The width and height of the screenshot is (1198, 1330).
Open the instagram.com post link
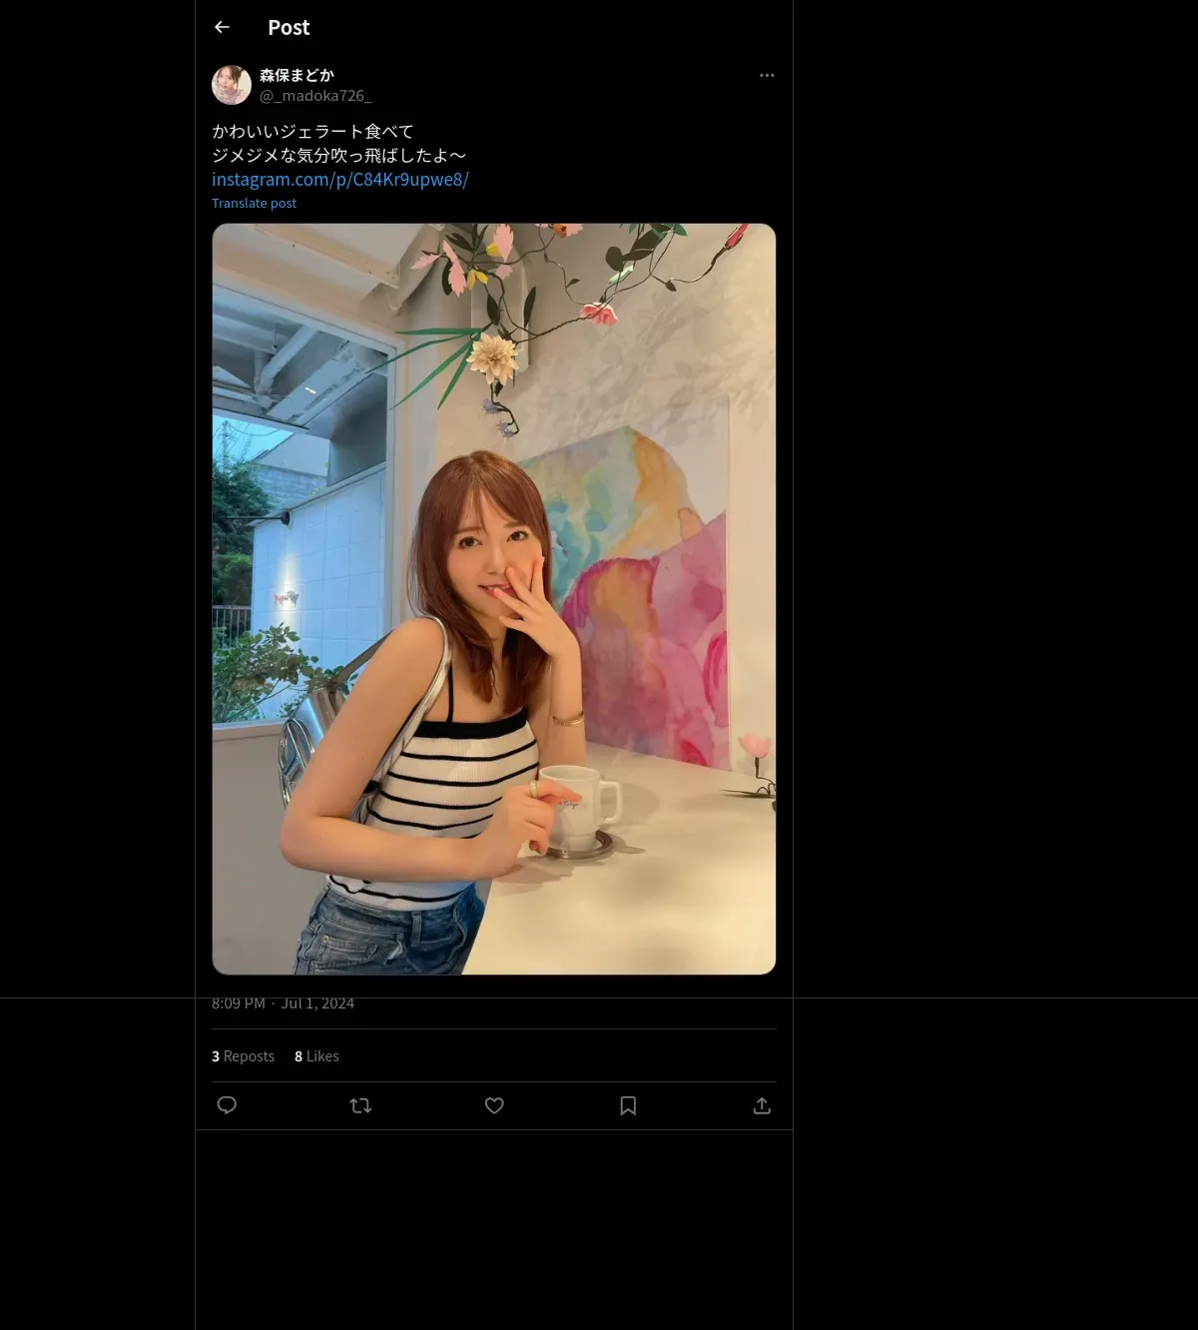click(x=339, y=180)
